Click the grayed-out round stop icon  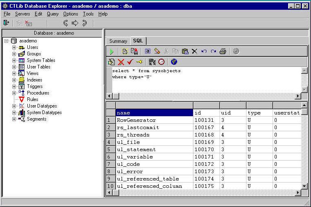236,51
